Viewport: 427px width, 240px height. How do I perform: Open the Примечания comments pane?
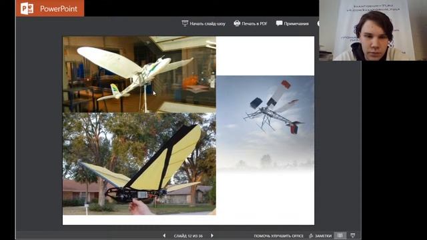(292, 24)
